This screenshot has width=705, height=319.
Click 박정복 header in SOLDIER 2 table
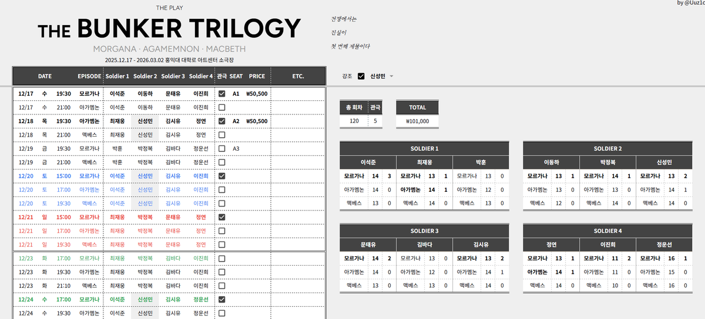(x=607, y=162)
